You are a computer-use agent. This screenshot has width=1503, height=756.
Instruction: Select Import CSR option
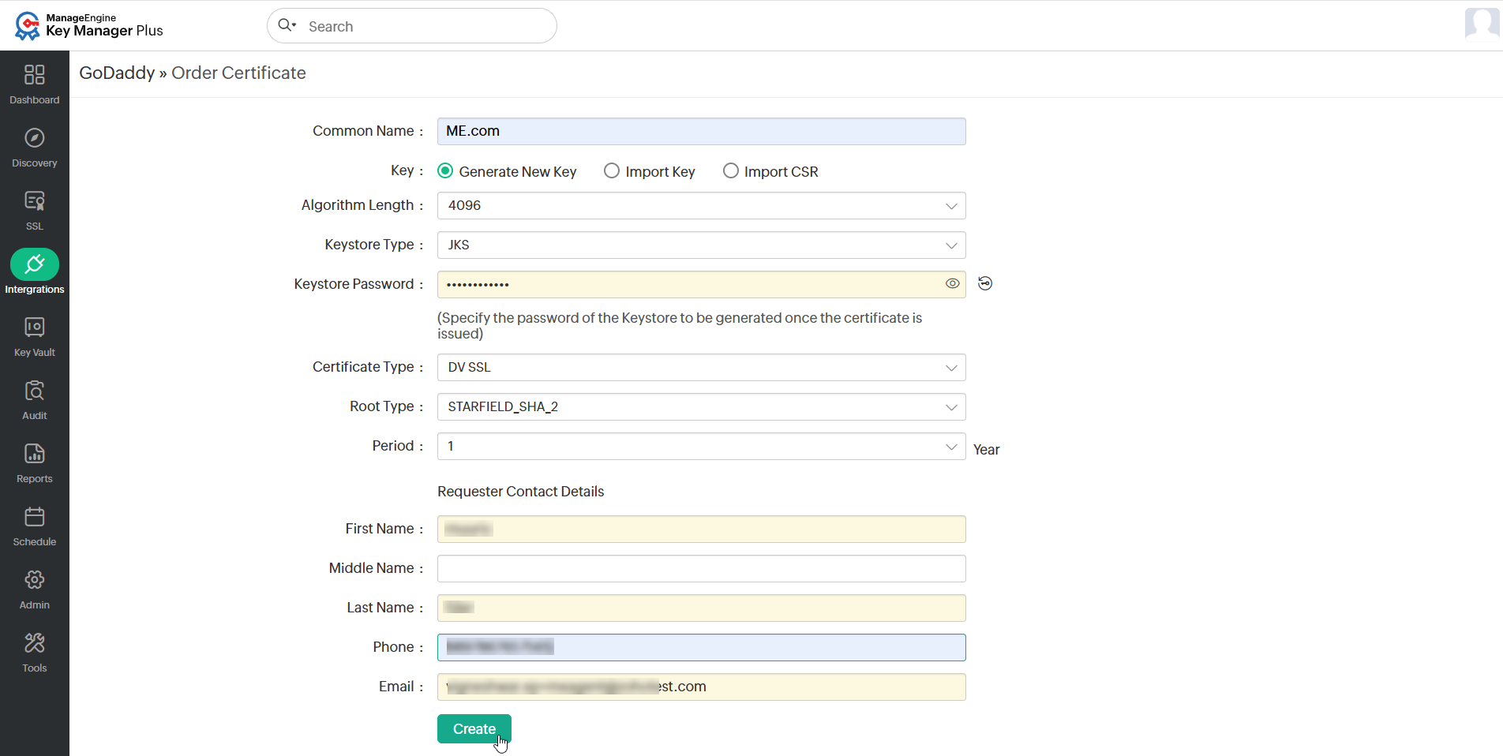(x=731, y=170)
